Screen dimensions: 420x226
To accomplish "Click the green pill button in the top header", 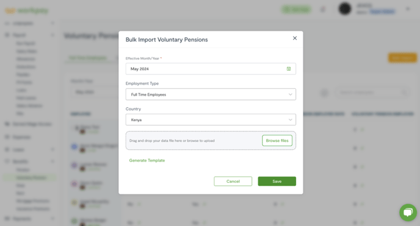I will [296, 10].
